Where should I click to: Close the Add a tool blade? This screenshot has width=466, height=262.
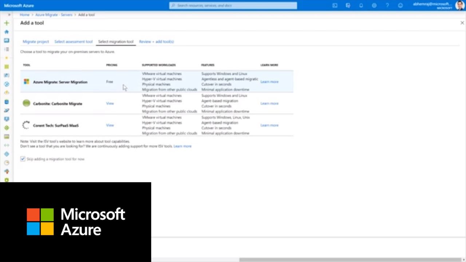[462, 23]
